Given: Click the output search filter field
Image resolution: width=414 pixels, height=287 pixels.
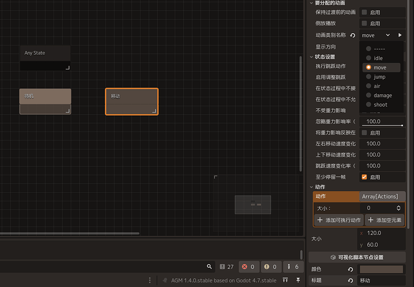Looking at the screenshot, I should (x=107, y=267).
